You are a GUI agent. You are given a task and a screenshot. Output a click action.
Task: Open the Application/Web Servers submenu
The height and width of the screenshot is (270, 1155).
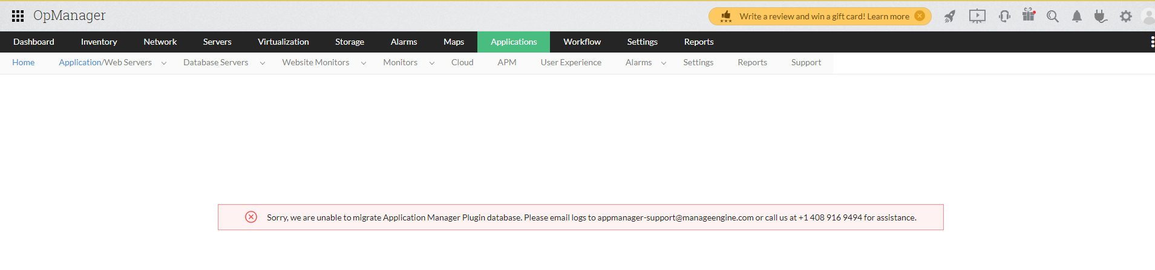click(105, 62)
